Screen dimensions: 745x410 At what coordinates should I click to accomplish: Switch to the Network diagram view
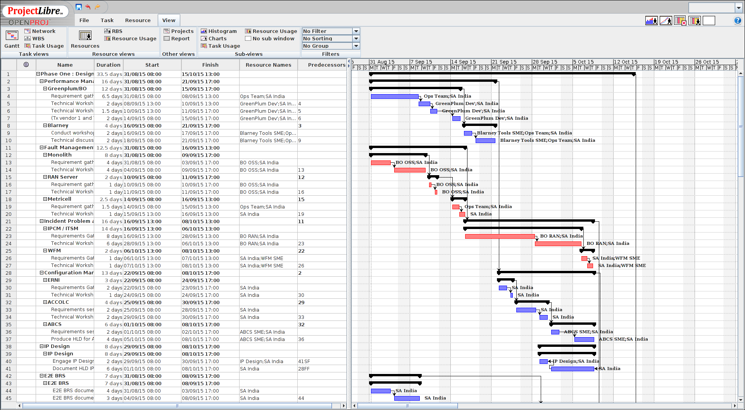point(40,31)
